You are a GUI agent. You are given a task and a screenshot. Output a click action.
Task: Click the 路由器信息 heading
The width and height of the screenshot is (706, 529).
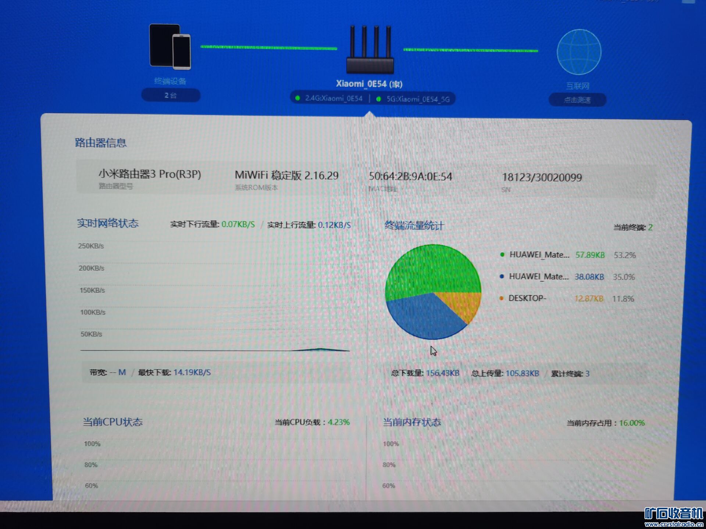101,143
